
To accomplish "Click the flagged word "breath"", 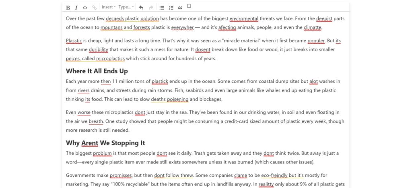I will [x=96, y=121].
